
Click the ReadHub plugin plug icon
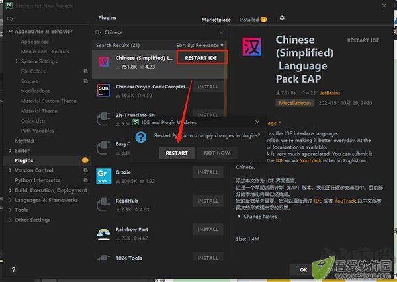coord(104,205)
